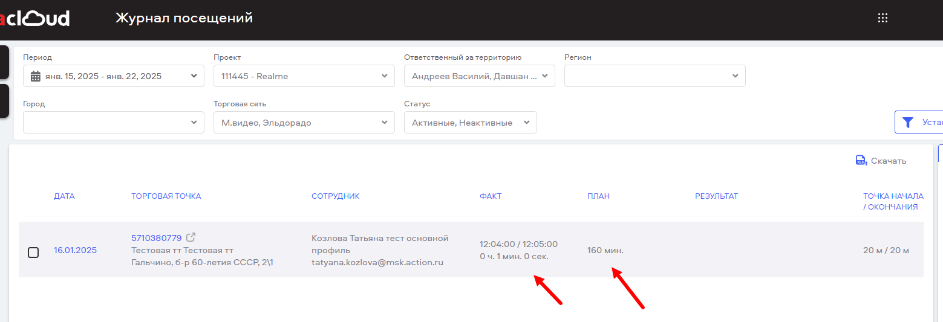The image size is (943, 322).
Task: Sort by the ДАТА column header
Action: tap(64, 196)
